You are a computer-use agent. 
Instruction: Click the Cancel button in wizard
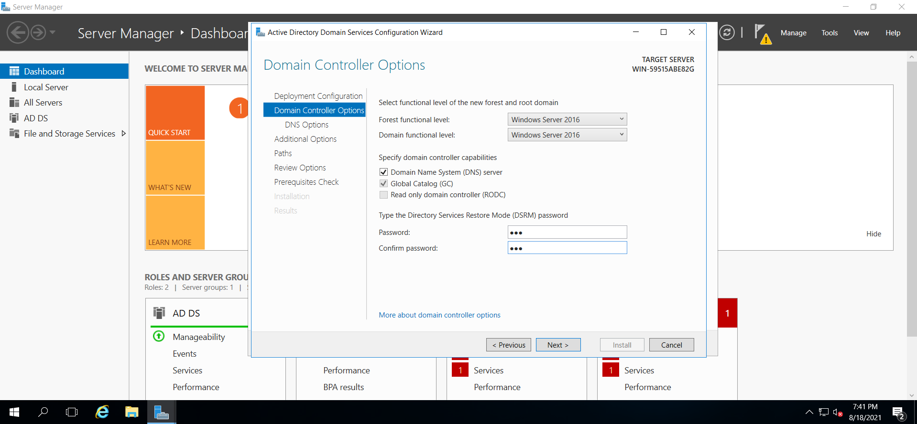(x=671, y=345)
